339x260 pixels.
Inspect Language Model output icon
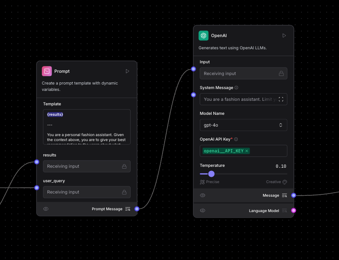pos(284,210)
